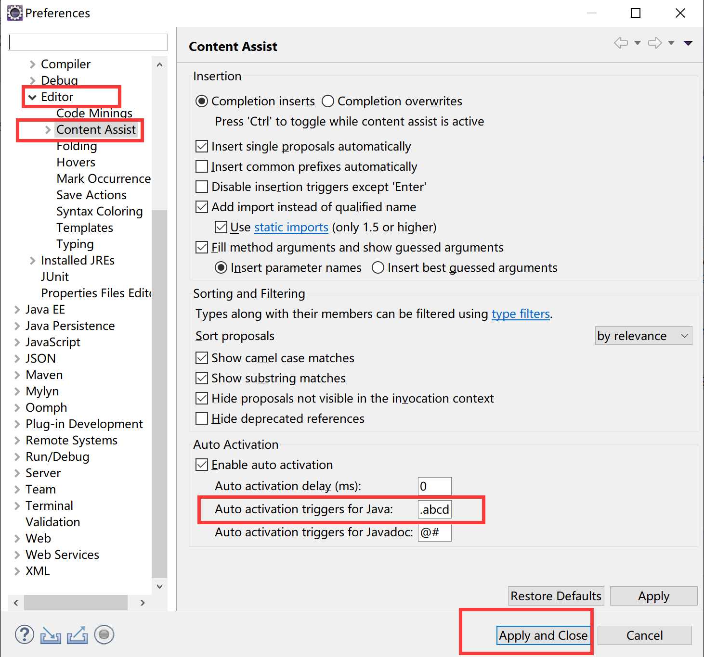Check Hide deprecated references
Image resolution: width=704 pixels, height=657 pixels.
[x=202, y=419]
